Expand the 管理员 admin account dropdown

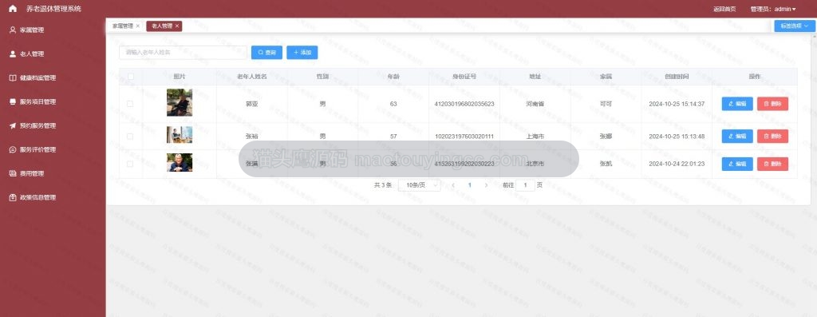click(772, 9)
